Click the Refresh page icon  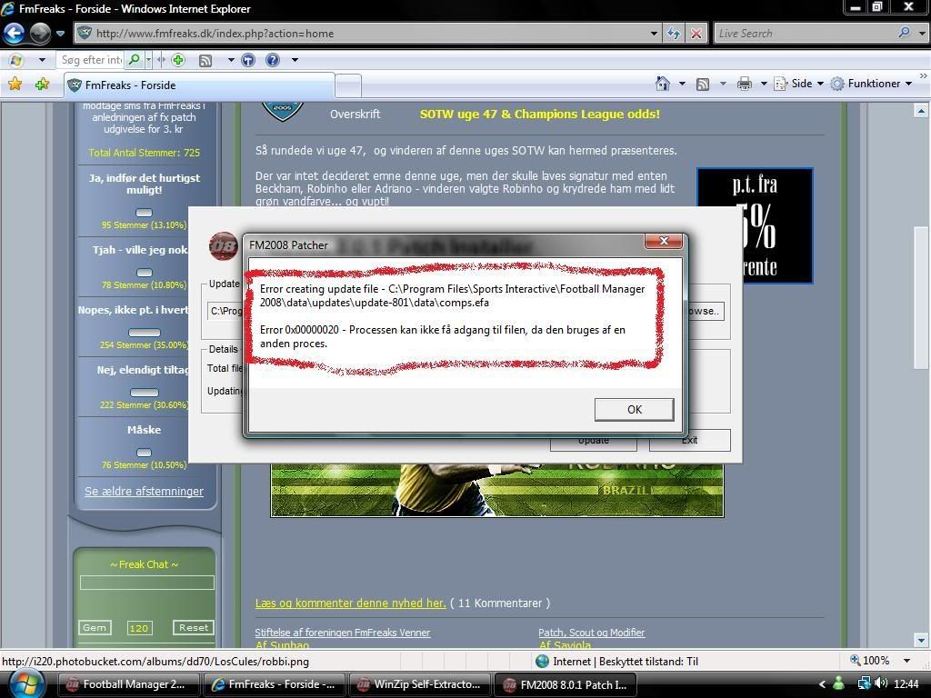674,34
